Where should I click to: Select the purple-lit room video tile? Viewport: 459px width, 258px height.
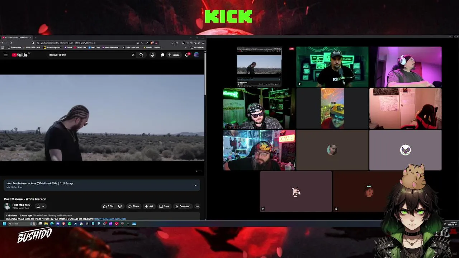pos(406,67)
